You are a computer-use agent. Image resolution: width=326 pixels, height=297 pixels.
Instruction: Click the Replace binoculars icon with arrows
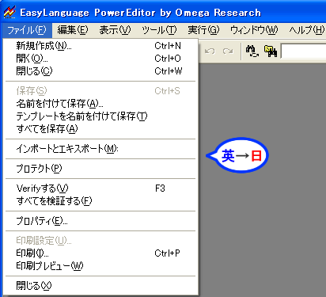click(x=252, y=51)
